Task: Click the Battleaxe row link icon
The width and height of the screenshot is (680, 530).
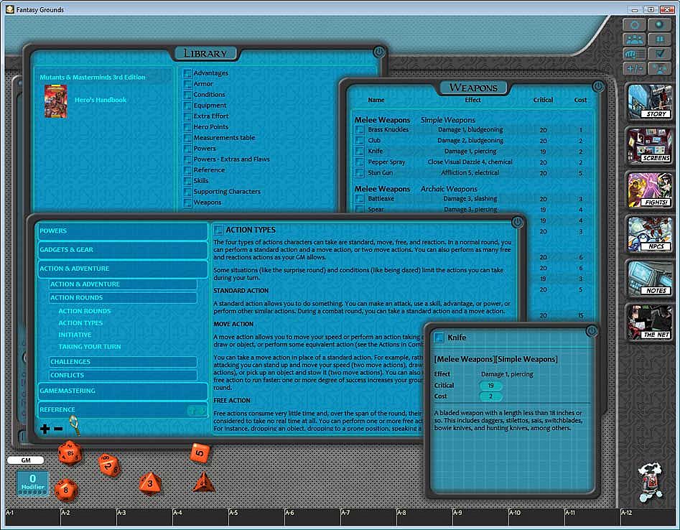Action: [x=360, y=199]
